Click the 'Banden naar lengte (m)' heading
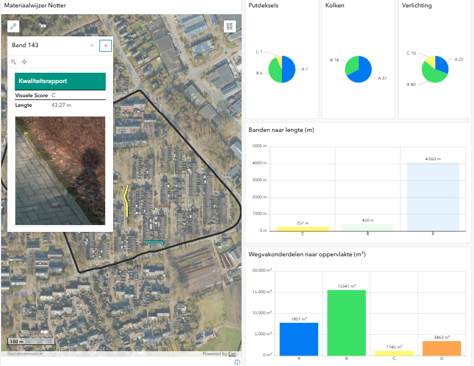 (281, 130)
